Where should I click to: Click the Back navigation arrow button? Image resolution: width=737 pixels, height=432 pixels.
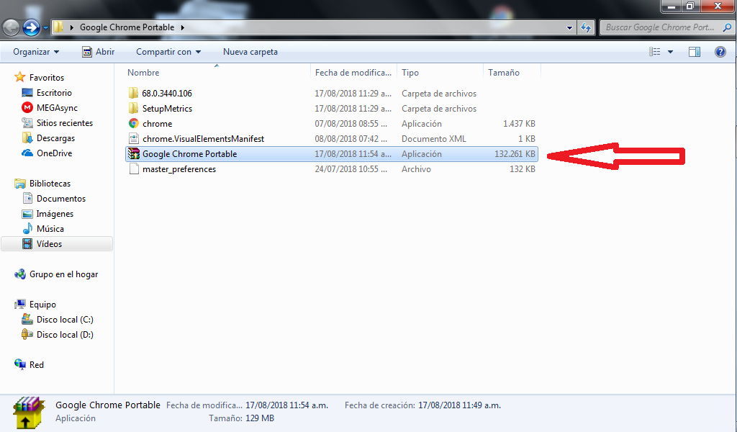tap(12, 27)
